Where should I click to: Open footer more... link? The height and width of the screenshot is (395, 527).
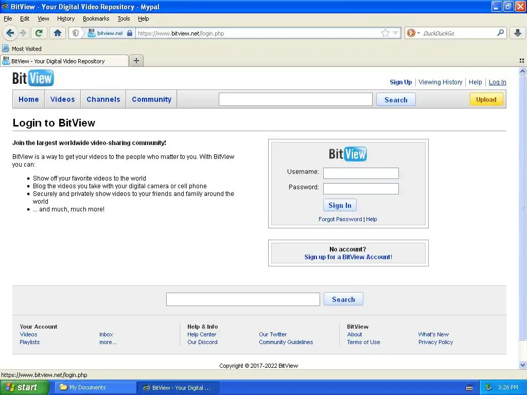pos(108,342)
